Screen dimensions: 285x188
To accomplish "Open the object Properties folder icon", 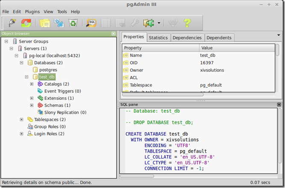I will pyautogui.click(x=45, y=23).
